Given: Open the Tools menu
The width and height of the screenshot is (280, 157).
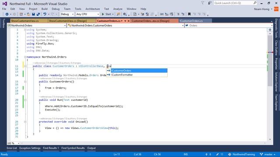Looking at the screenshot, I should pos(78,9).
